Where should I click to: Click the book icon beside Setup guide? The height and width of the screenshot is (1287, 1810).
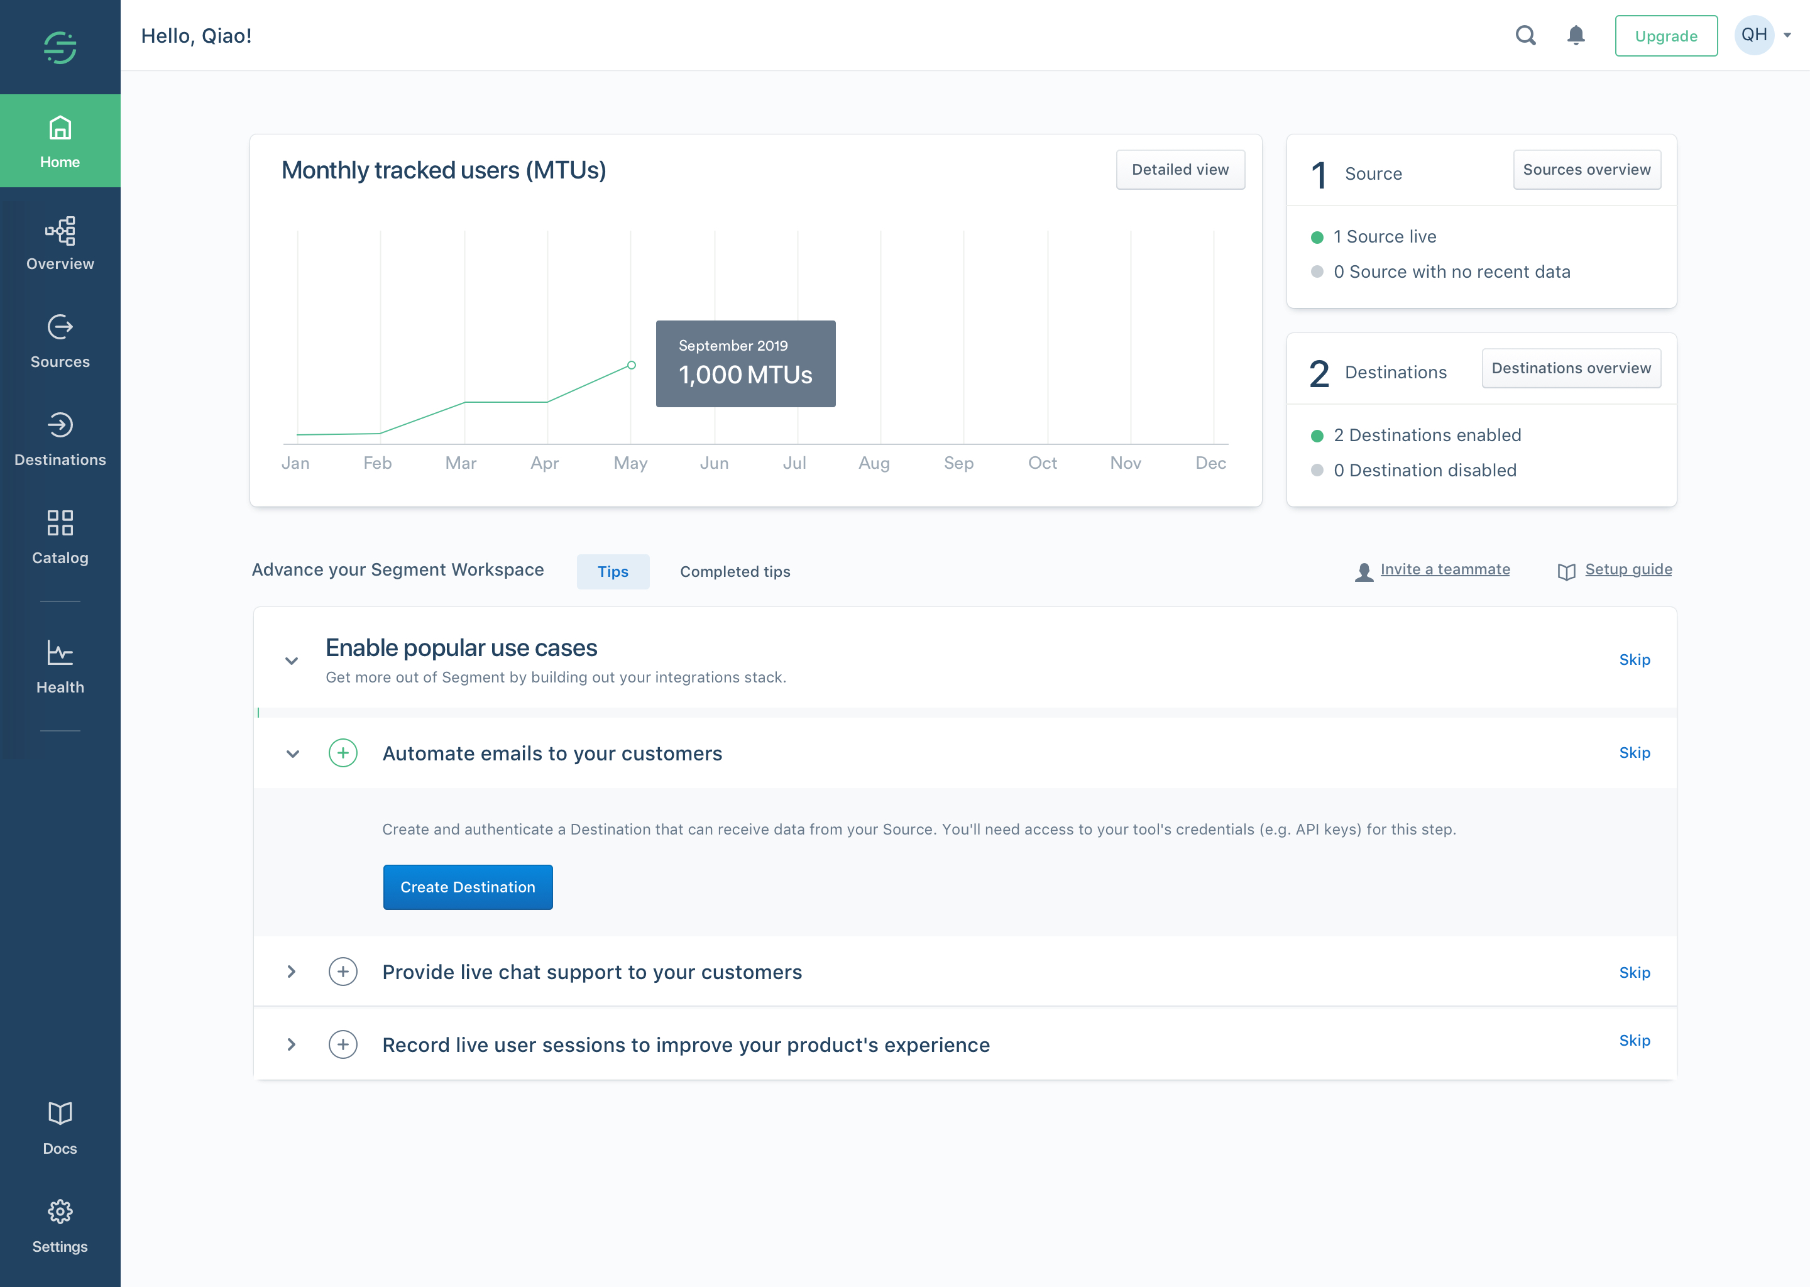pos(1566,572)
